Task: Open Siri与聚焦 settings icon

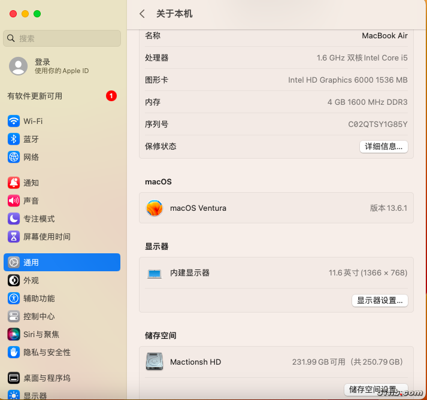Action: 14,334
